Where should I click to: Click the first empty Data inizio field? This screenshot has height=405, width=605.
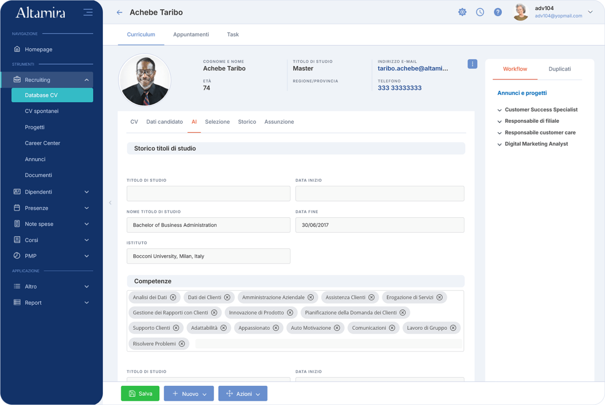[x=380, y=193]
